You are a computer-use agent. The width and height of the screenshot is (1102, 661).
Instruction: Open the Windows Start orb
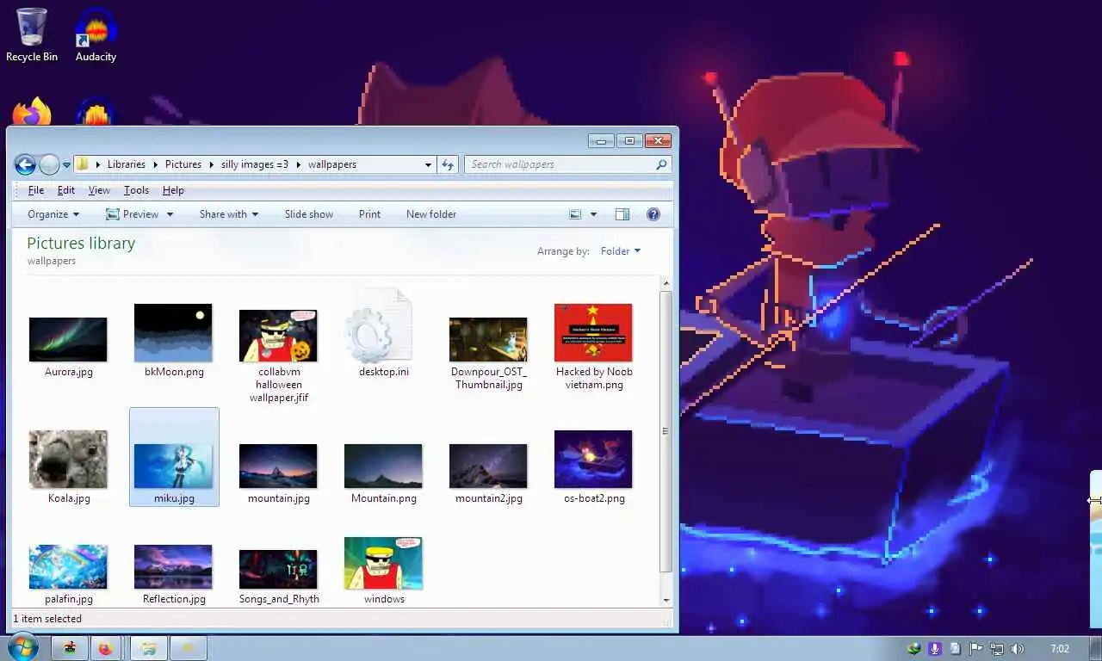(x=22, y=647)
